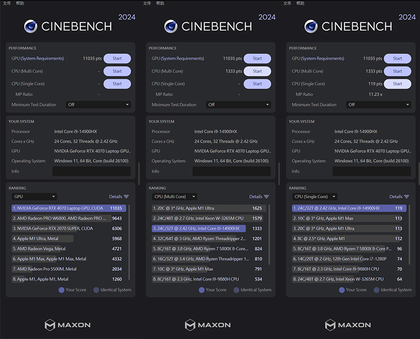Select NVIDIA GeForce RTX 2070 SUPER, CUDA row
420x339 pixels.
(69, 229)
